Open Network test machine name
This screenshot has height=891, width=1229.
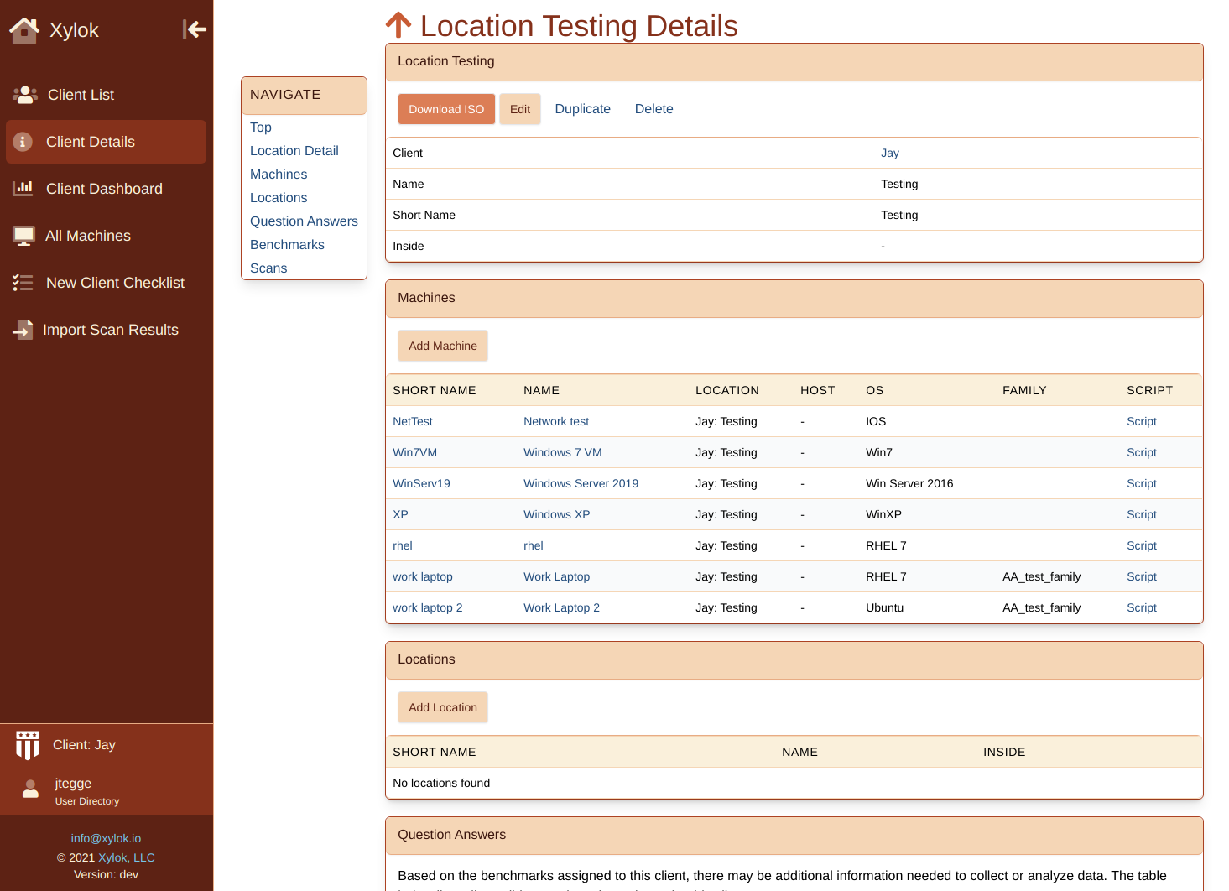tap(556, 421)
